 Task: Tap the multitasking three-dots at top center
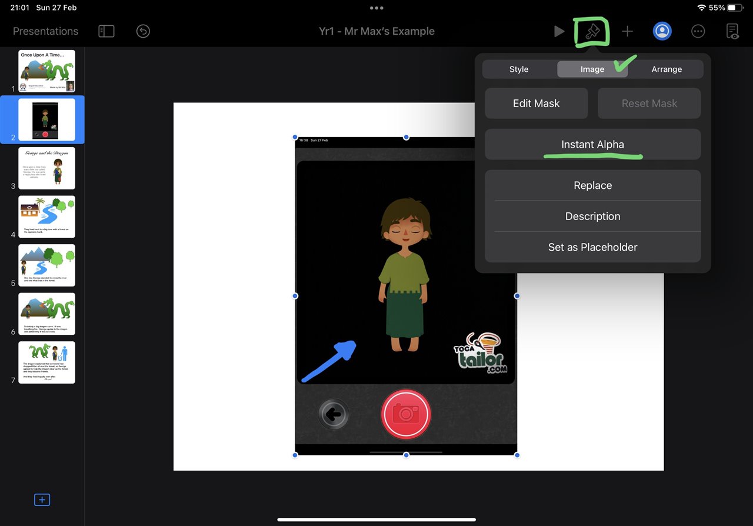(376, 8)
